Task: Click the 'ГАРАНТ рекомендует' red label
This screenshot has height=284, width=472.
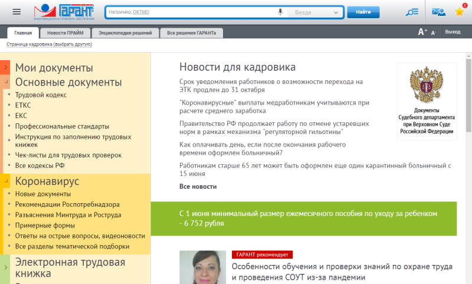Action: [x=262, y=254]
